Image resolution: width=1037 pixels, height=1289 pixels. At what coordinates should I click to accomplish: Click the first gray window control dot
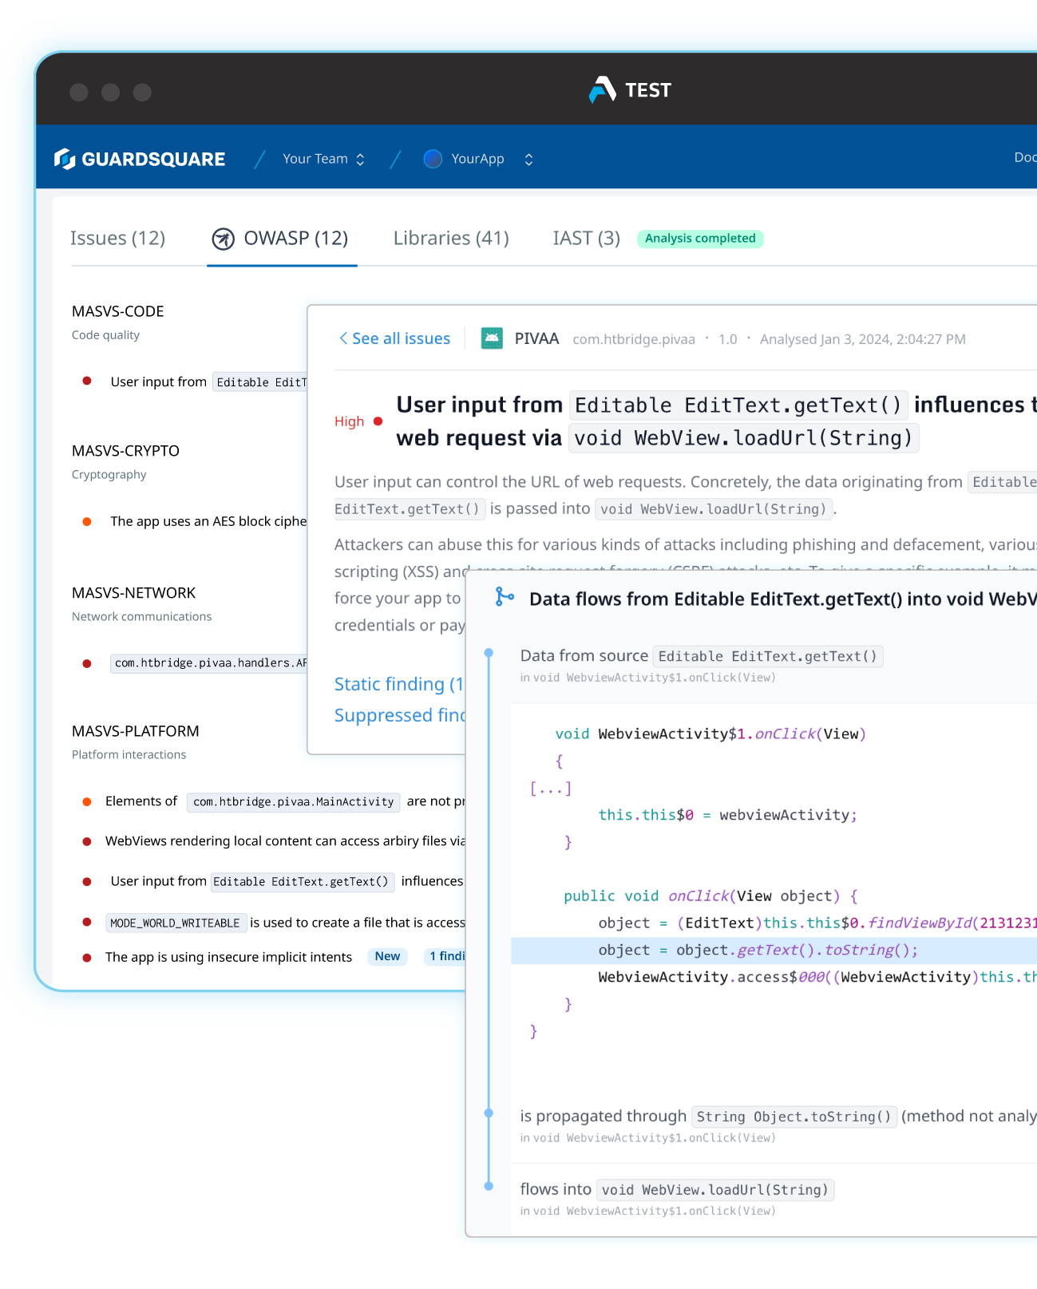tap(79, 93)
